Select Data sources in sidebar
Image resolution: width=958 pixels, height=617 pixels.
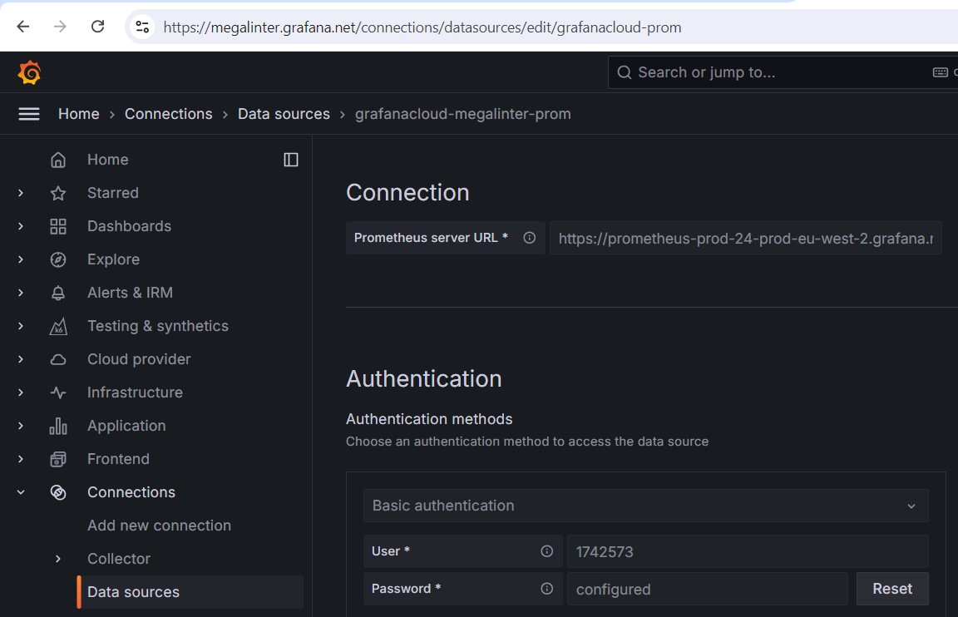tap(133, 592)
